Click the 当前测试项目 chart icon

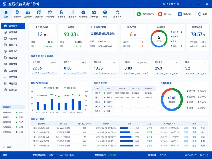91,27
